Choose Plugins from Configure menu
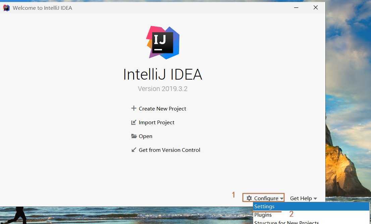 (311, 215)
